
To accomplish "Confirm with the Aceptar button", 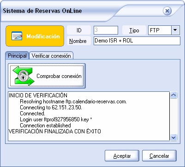I will pos(122,156).
